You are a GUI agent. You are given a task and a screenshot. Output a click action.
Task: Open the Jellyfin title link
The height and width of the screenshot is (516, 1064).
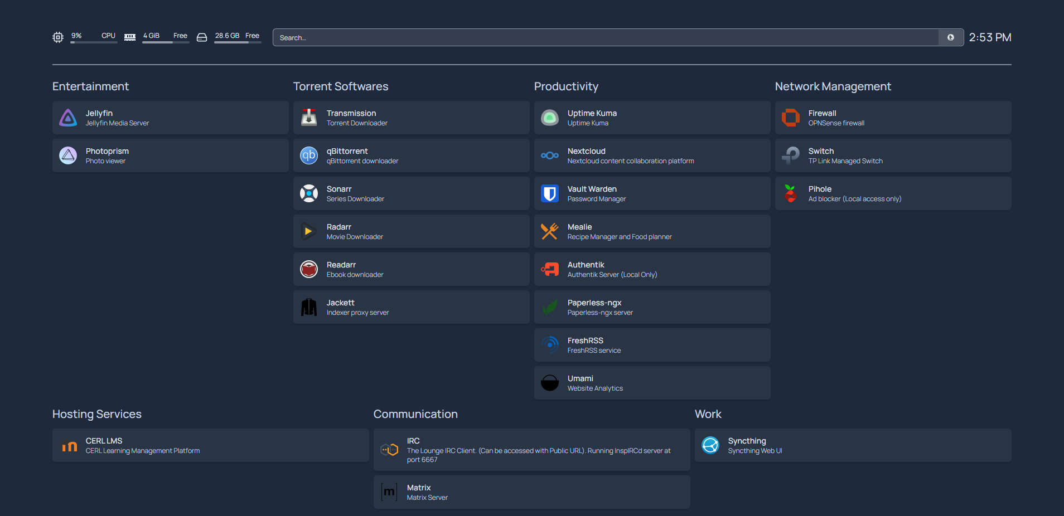99,113
